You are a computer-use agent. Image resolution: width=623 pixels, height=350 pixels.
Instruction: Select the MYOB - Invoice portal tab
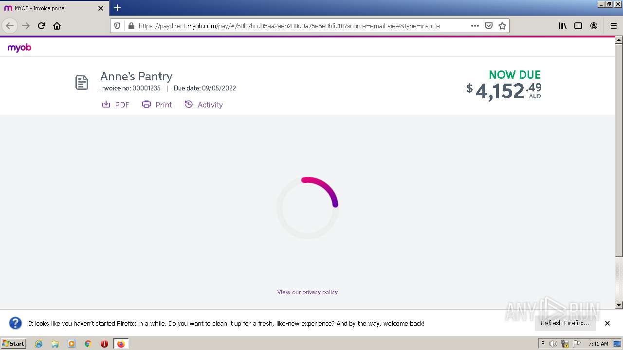54,8
